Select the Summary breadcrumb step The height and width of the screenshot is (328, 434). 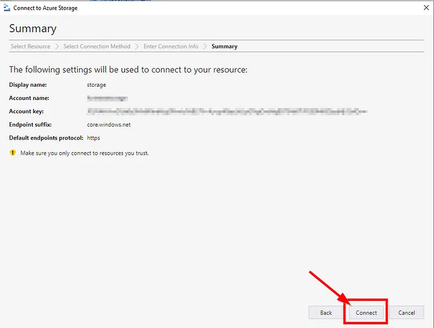coord(224,46)
